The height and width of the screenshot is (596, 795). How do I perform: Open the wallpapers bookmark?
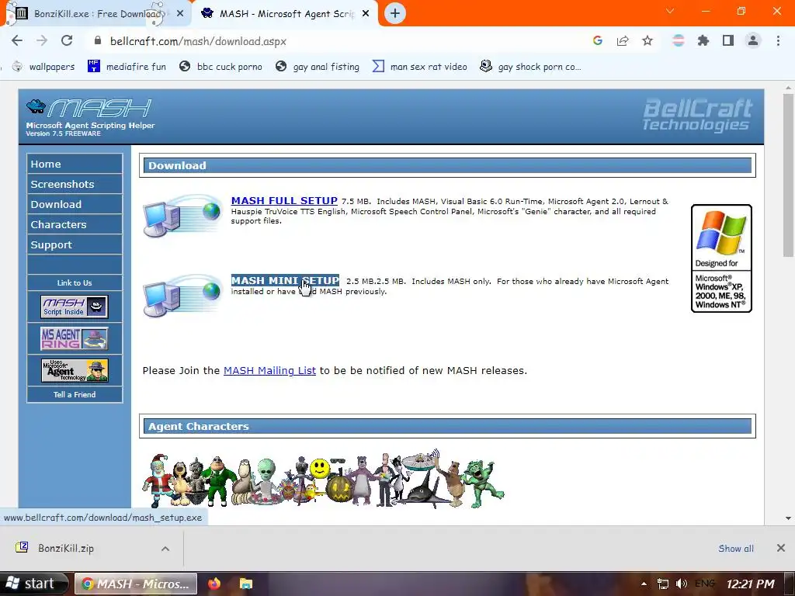coord(43,67)
